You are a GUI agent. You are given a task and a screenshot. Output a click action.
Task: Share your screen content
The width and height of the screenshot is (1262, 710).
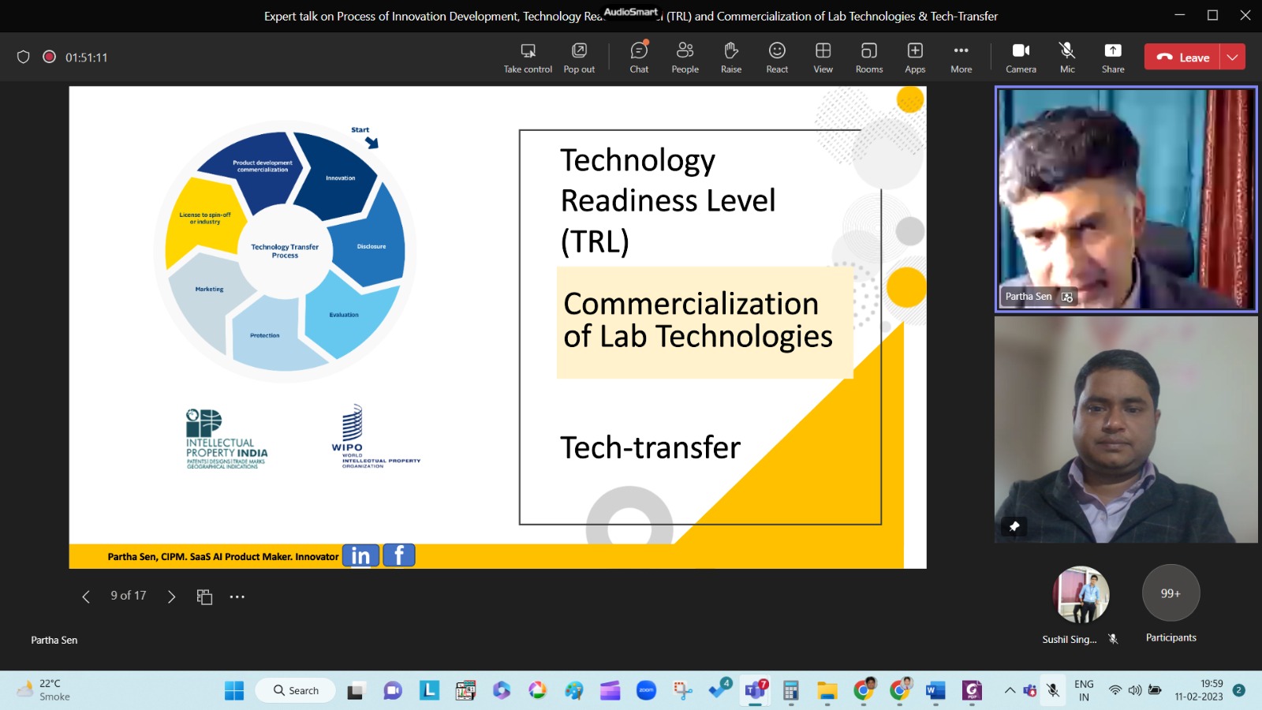coord(1112,58)
